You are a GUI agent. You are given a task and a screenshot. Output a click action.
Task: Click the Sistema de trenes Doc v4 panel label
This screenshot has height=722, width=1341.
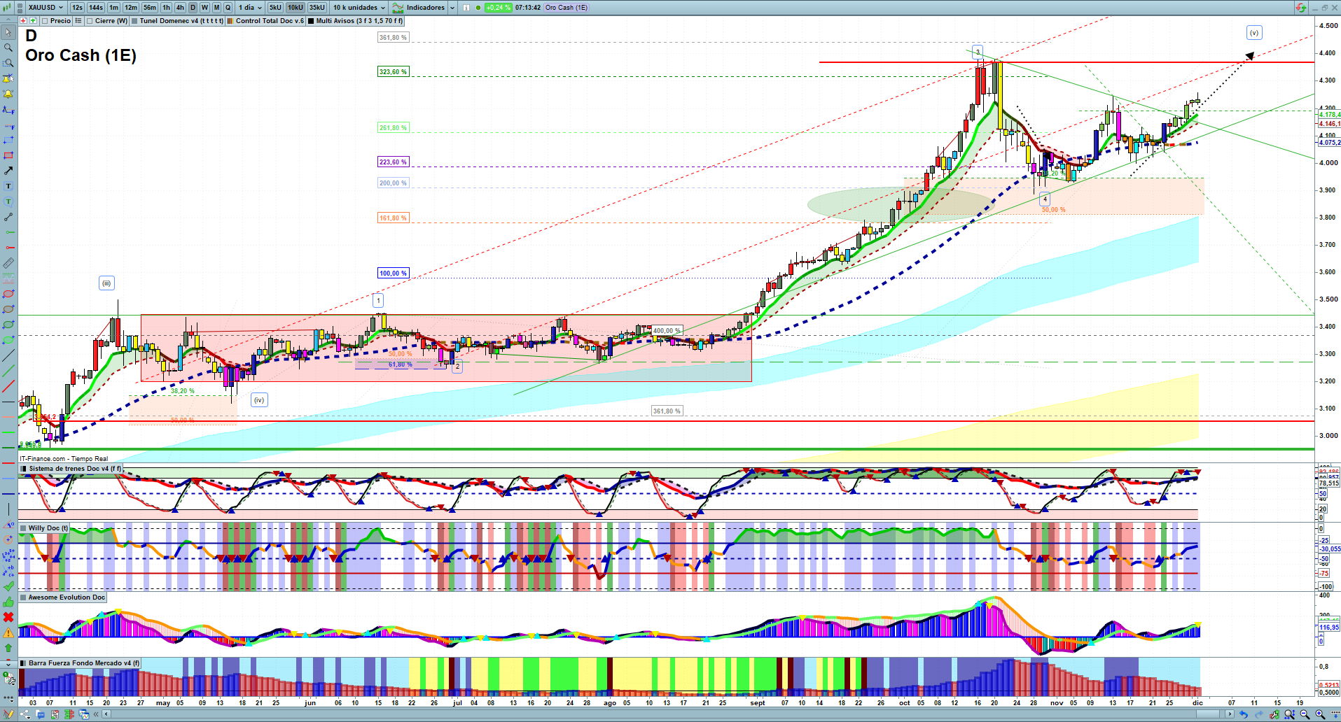(76, 469)
